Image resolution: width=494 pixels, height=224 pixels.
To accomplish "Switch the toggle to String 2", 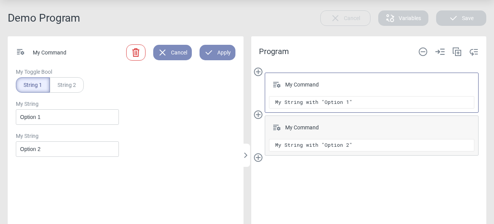I will (67, 85).
